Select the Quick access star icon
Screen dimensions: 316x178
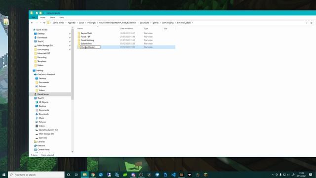click(x=34, y=30)
